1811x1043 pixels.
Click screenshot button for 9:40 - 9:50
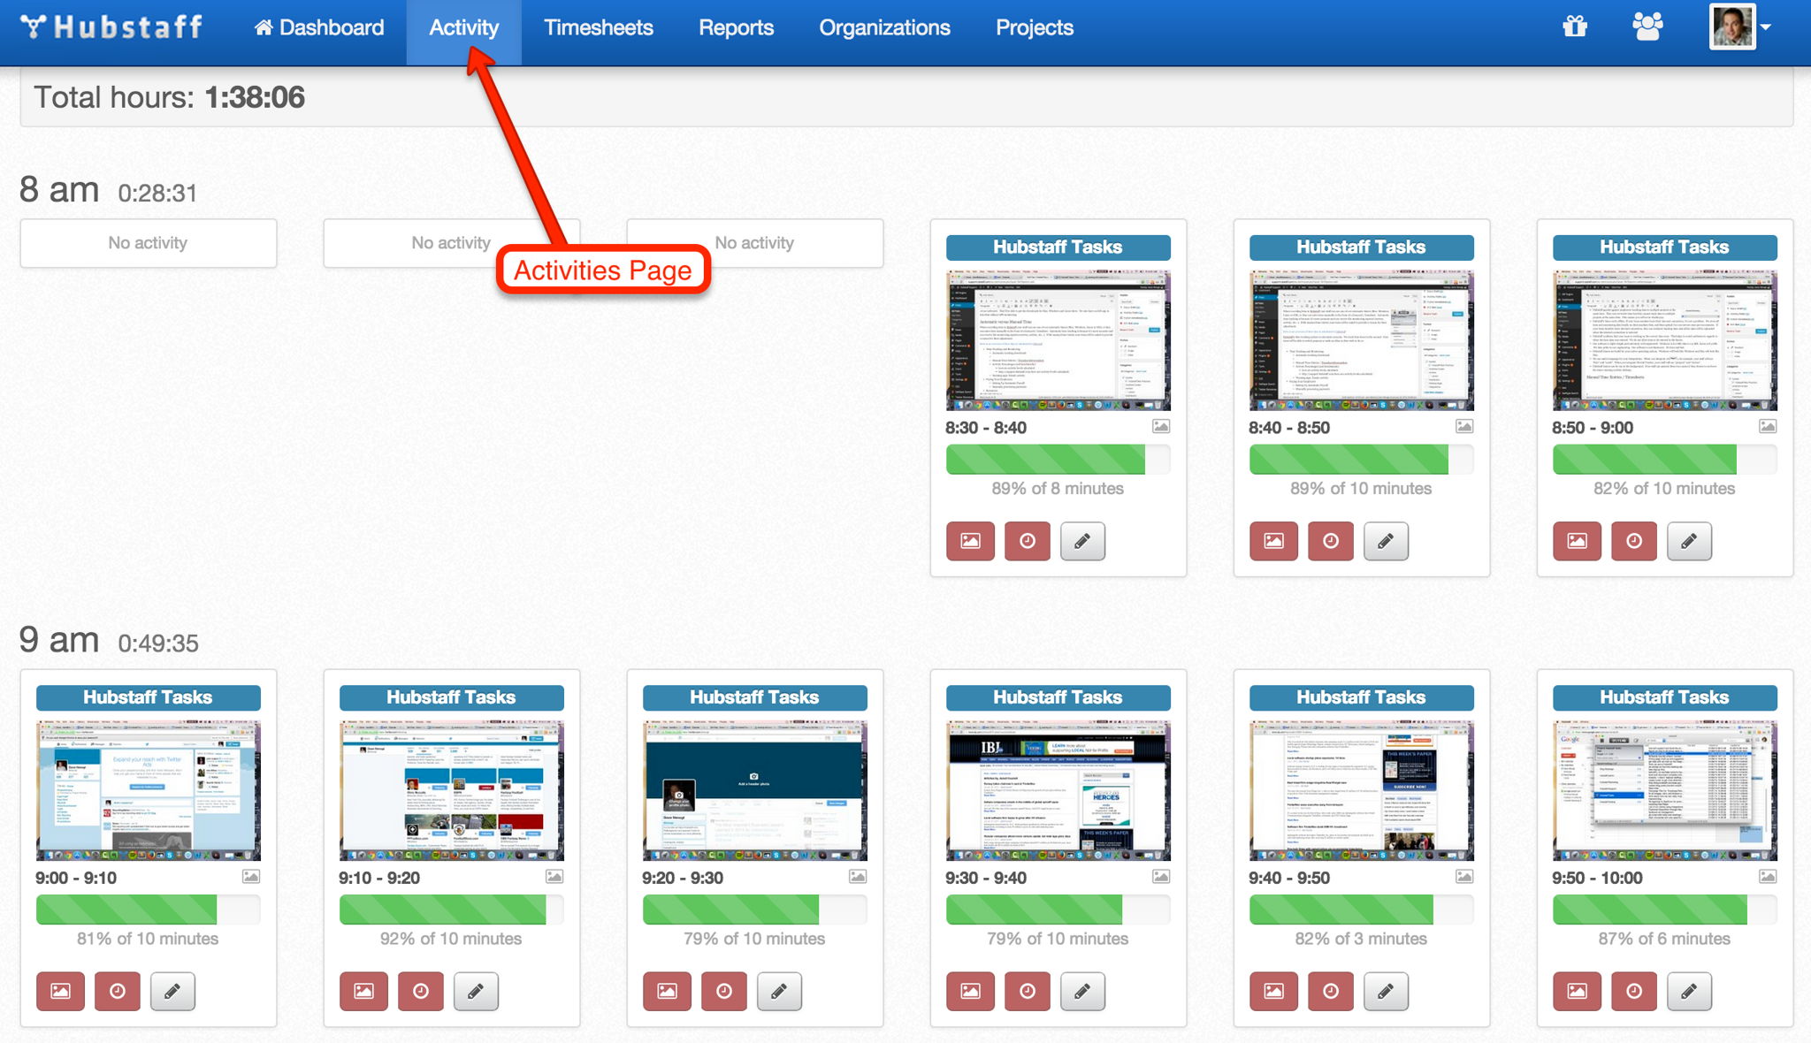pyautogui.click(x=1273, y=992)
